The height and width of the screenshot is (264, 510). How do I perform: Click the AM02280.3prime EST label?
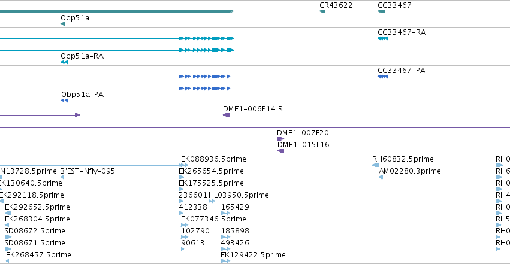coord(410,171)
